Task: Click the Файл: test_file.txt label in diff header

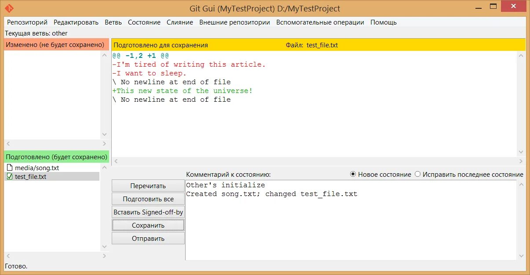Action: click(x=312, y=45)
